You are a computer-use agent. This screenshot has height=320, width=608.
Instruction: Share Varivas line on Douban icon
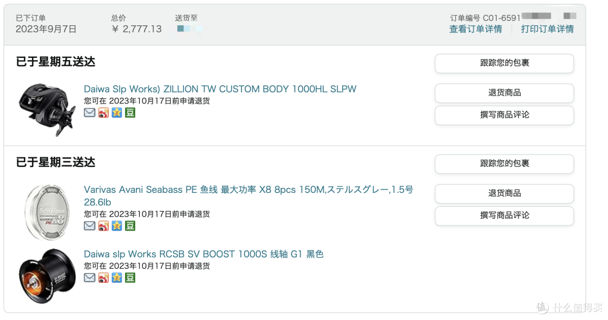click(x=130, y=226)
